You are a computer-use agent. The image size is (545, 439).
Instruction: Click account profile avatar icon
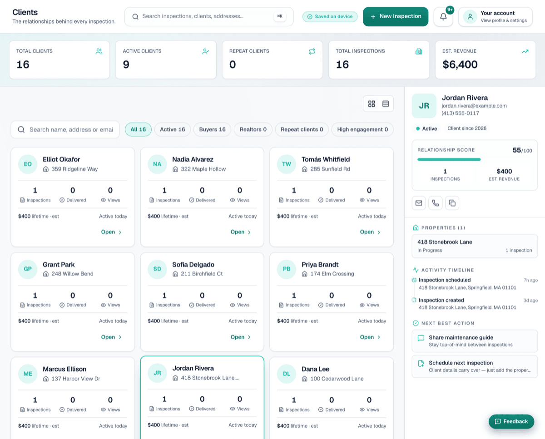[x=470, y=17]
